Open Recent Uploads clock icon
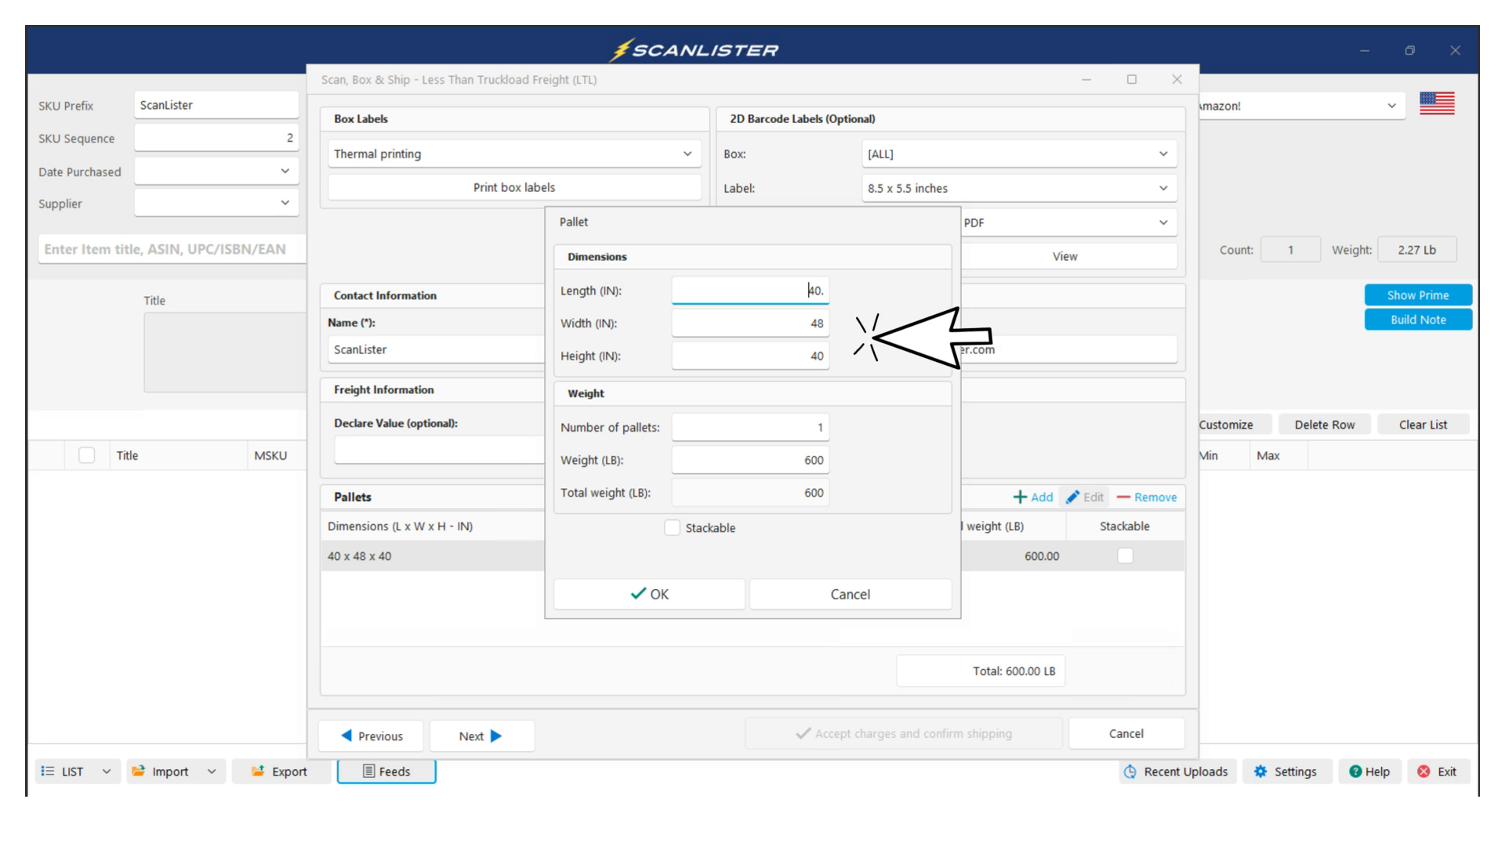This screenshot has width=1505, height=846. coord(1130,772)
